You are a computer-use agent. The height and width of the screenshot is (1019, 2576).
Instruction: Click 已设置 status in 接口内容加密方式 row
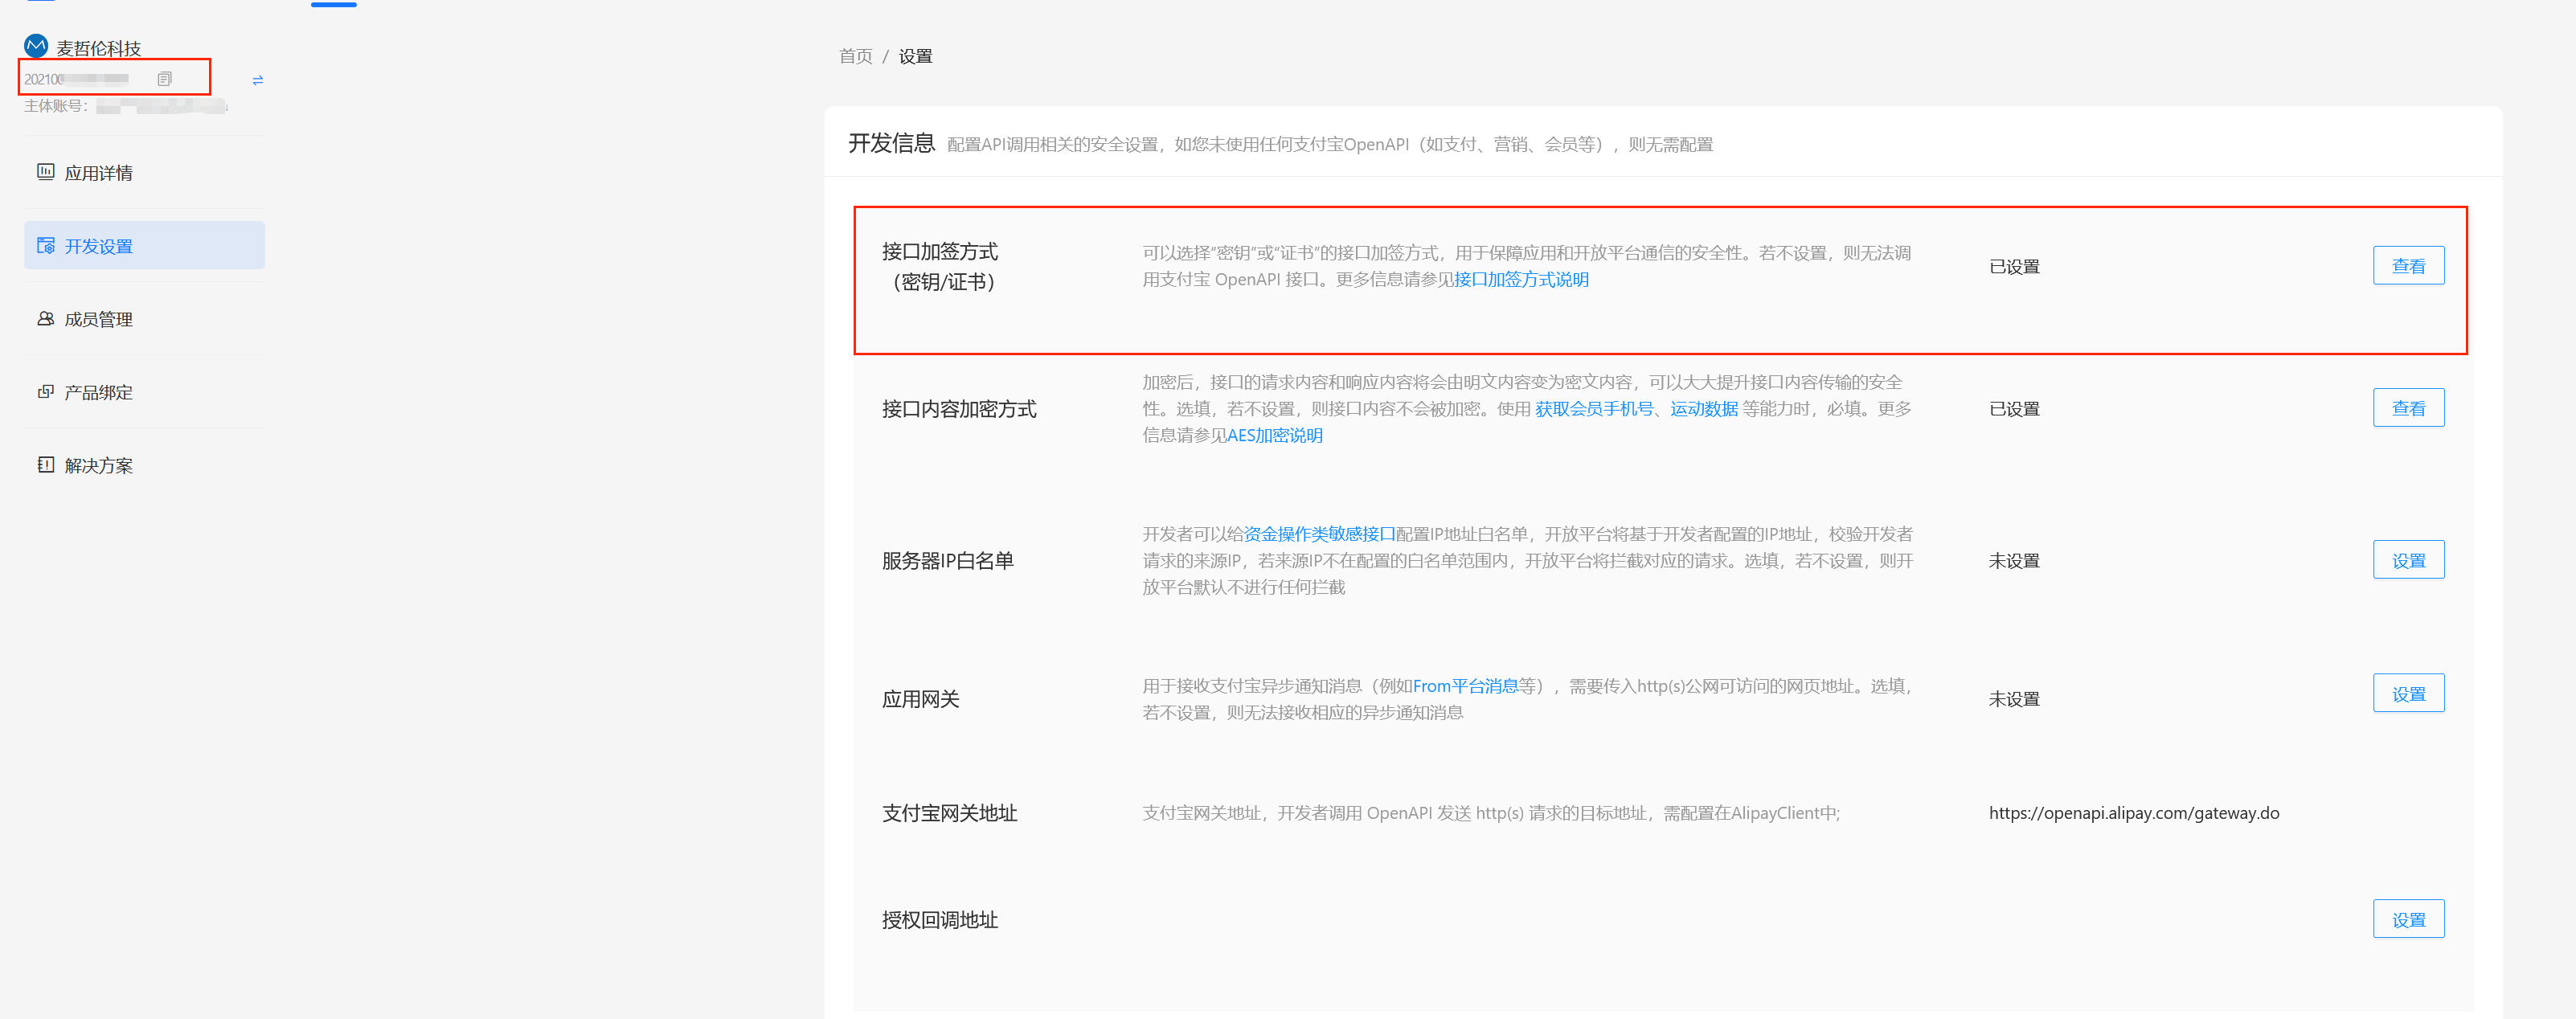(x=2014, y=408)
